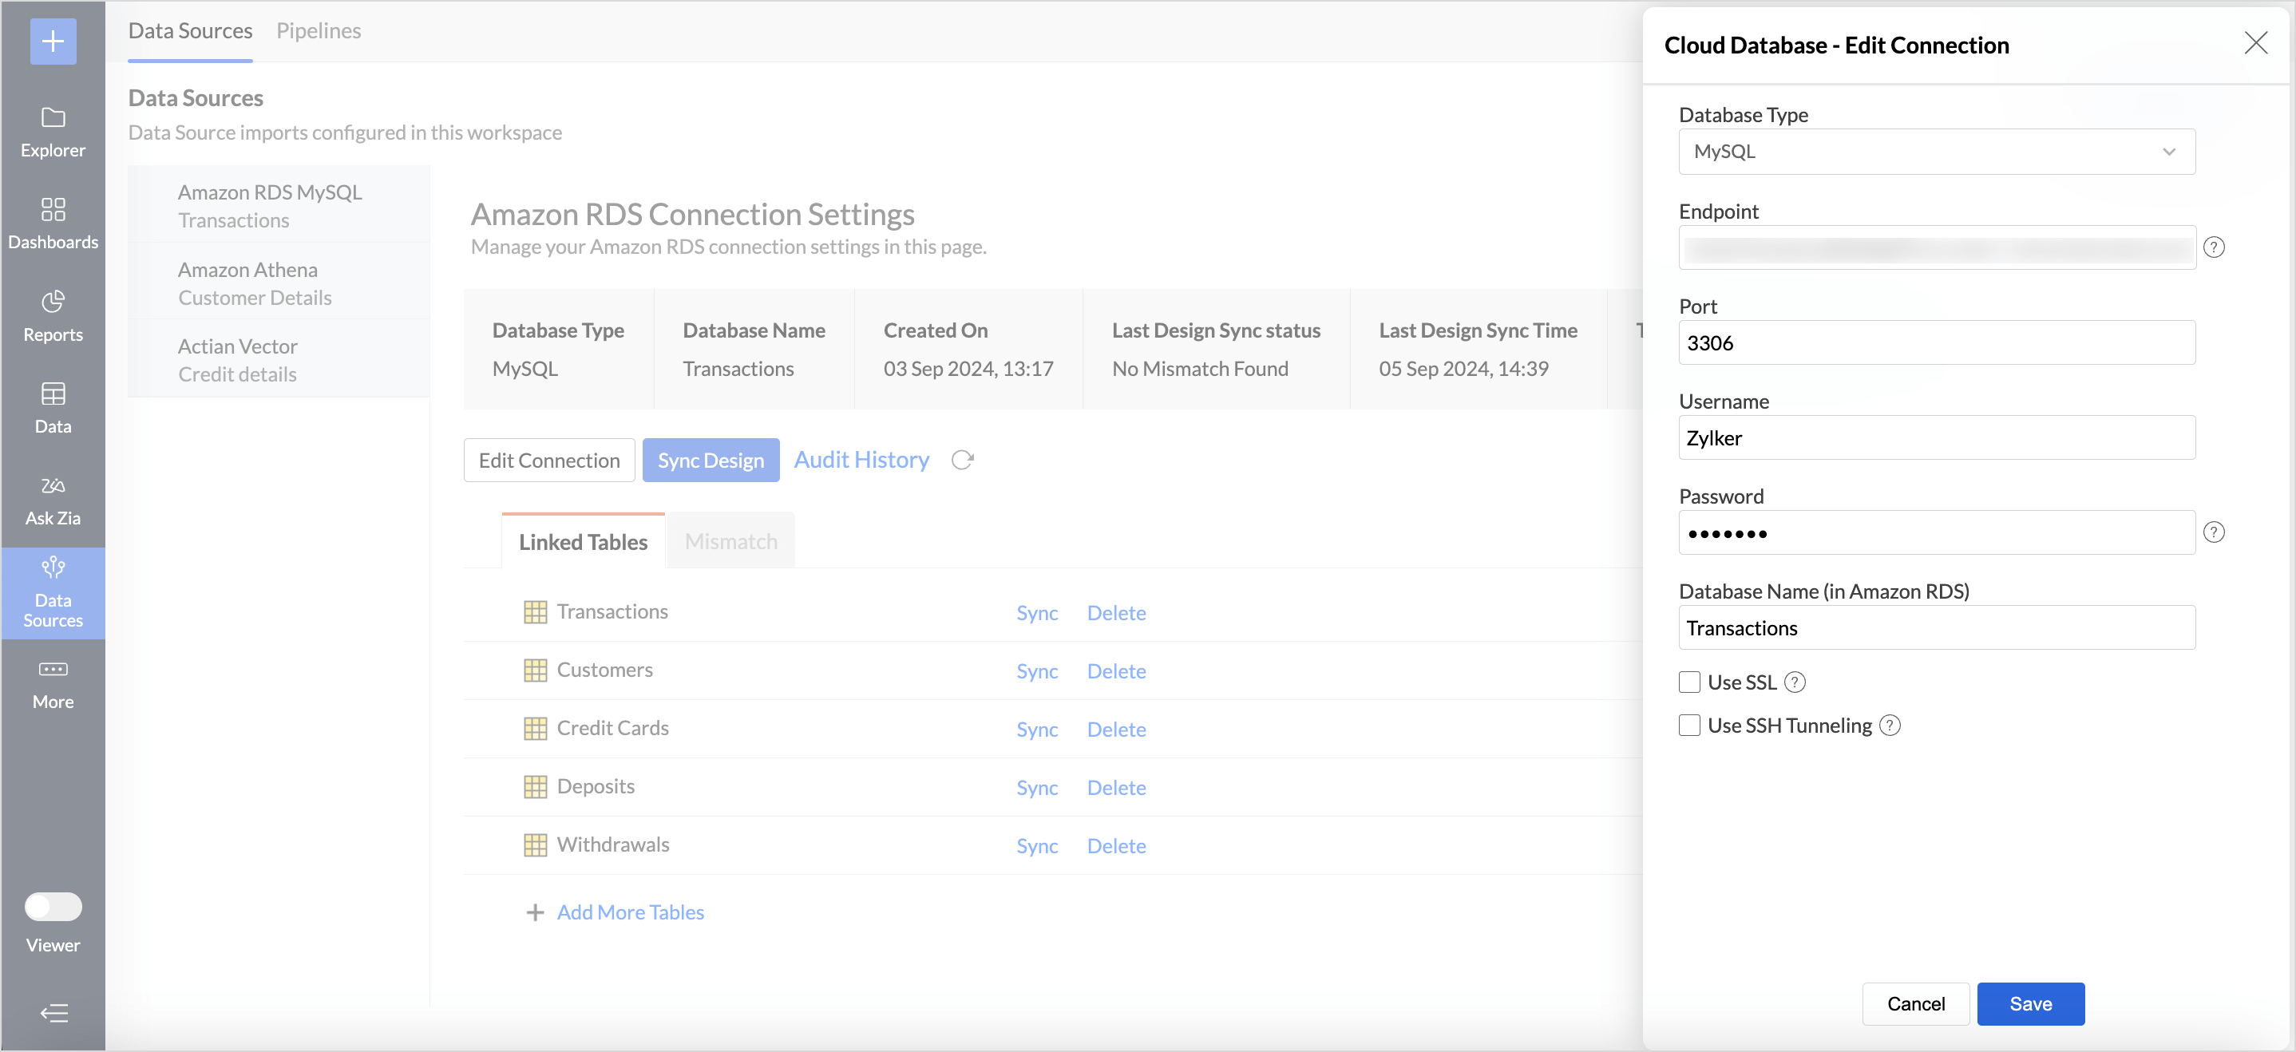Click into the Port input field
The image size is (2296, 1052).
coord(1936,343)
